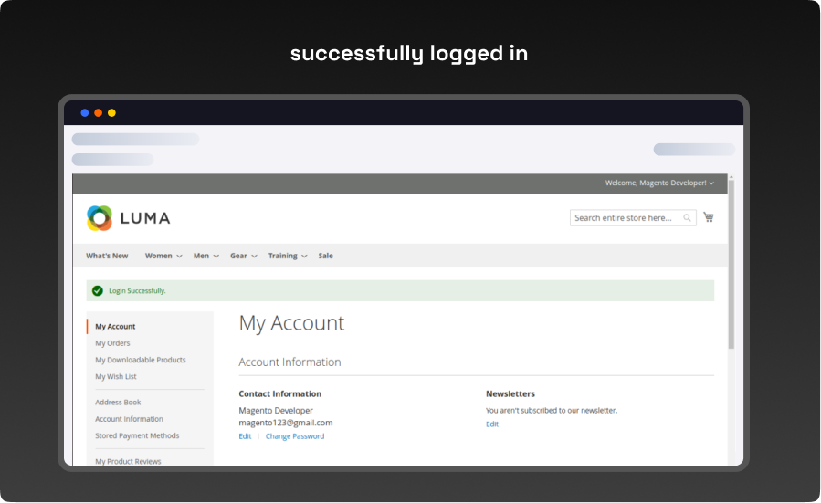Open the shopping cart icon

click(x=709, y=217)
